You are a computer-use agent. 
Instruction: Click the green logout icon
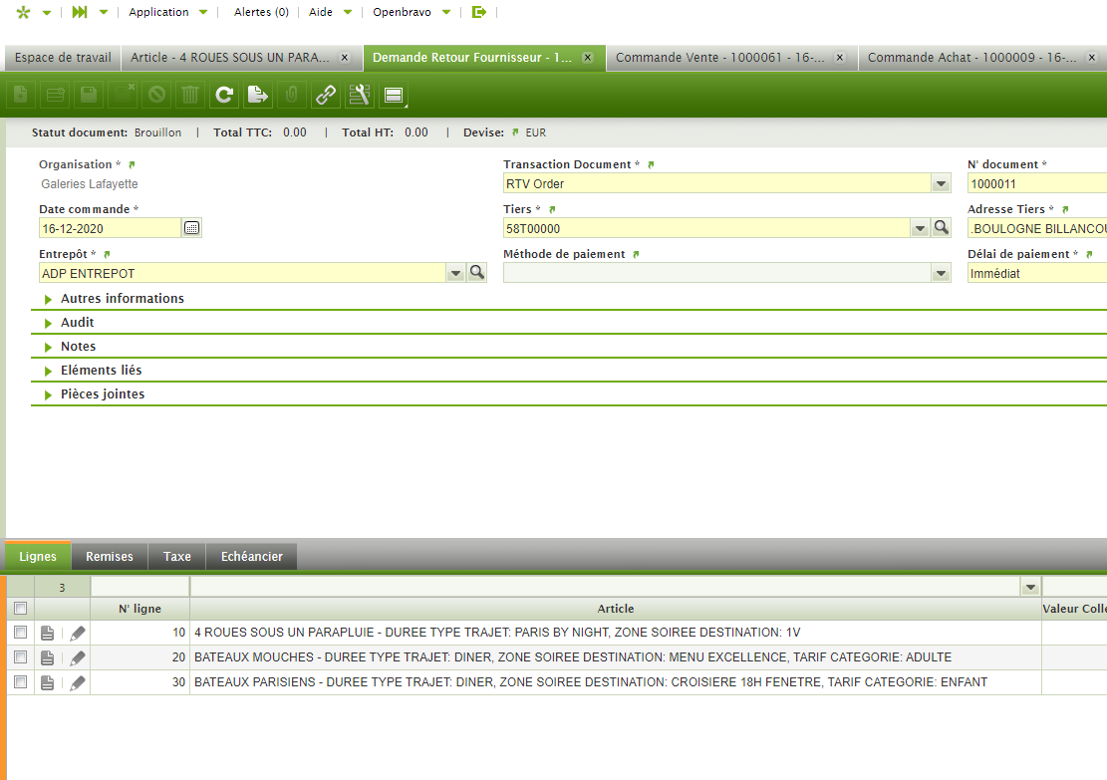pos(479,12)
